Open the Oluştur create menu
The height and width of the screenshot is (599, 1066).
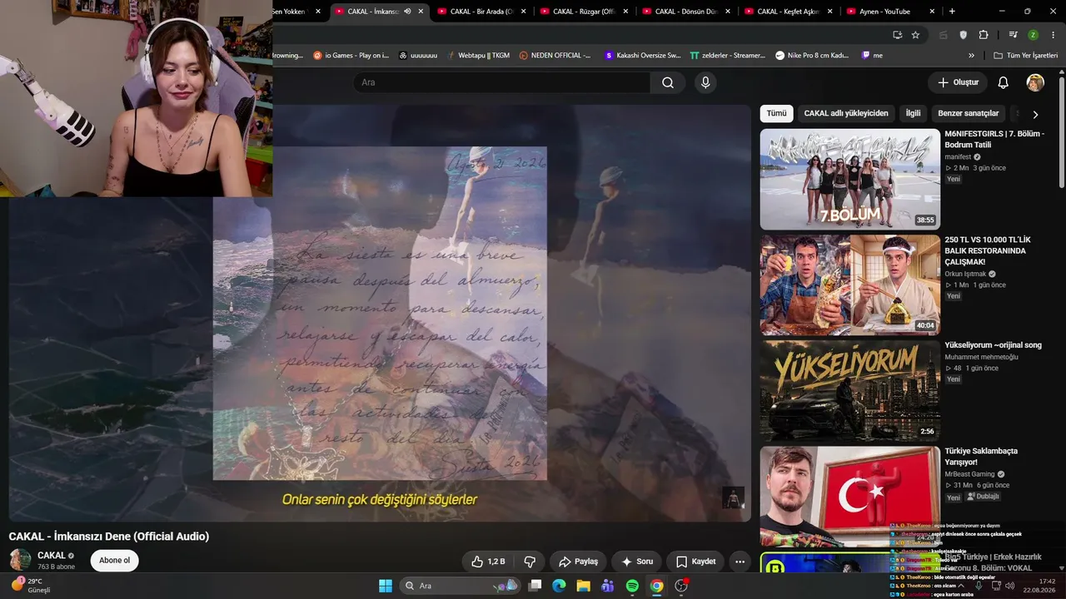958,82
